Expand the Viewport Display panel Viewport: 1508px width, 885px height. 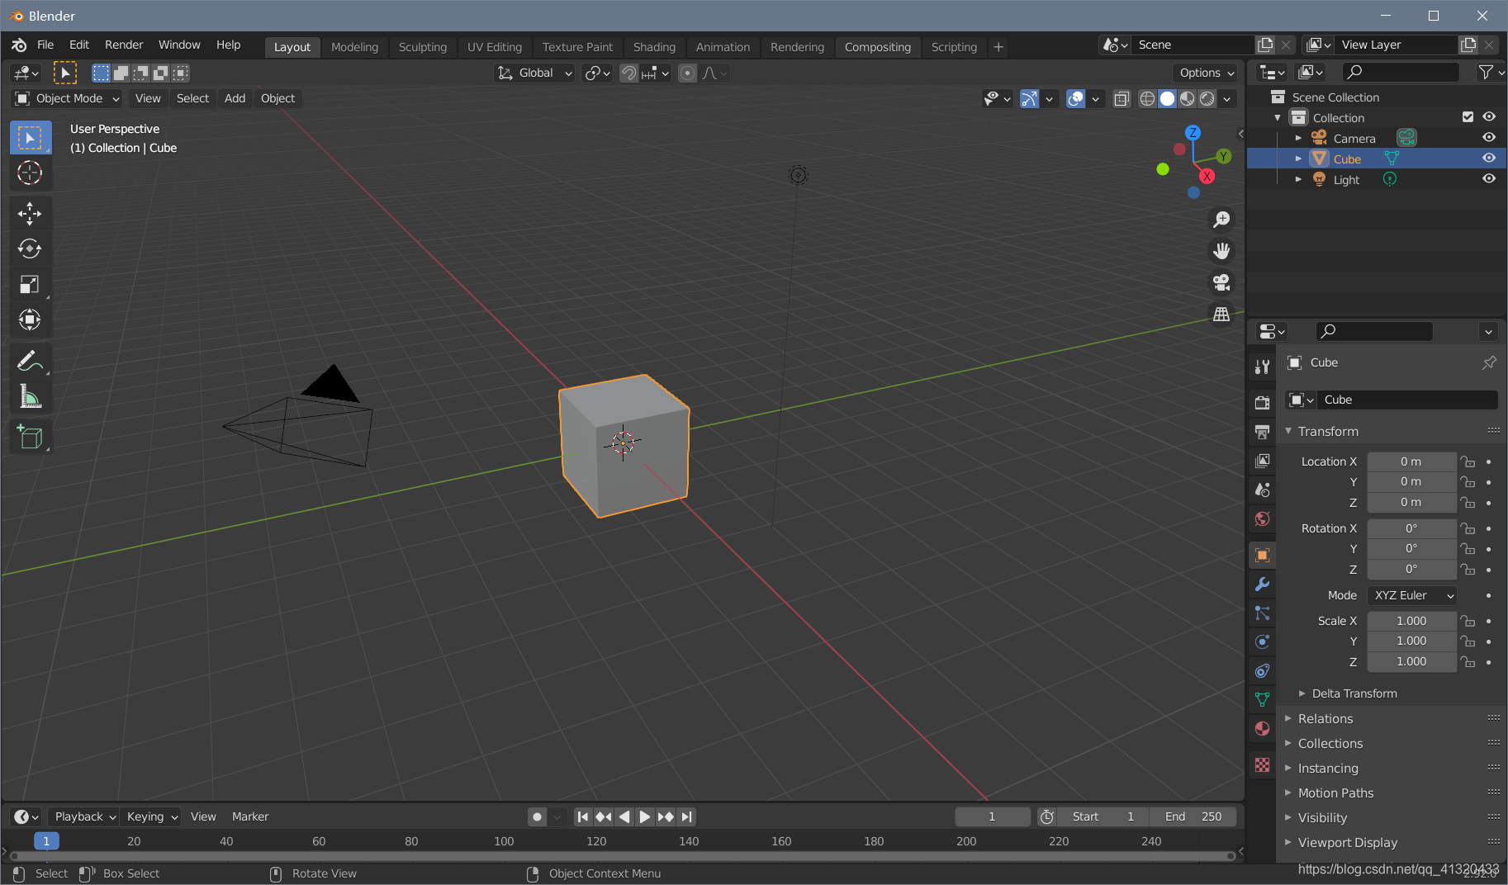point(1347,843)
